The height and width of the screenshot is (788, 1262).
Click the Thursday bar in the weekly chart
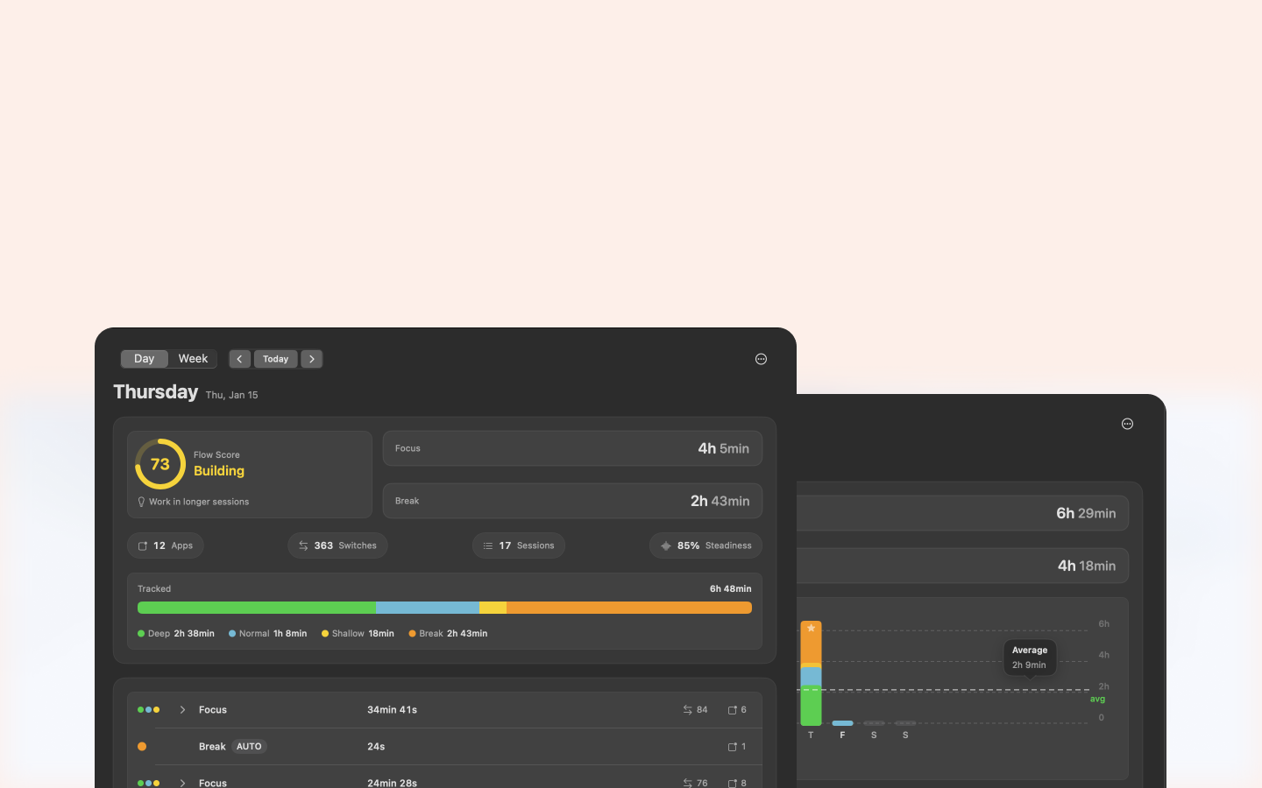811,674
